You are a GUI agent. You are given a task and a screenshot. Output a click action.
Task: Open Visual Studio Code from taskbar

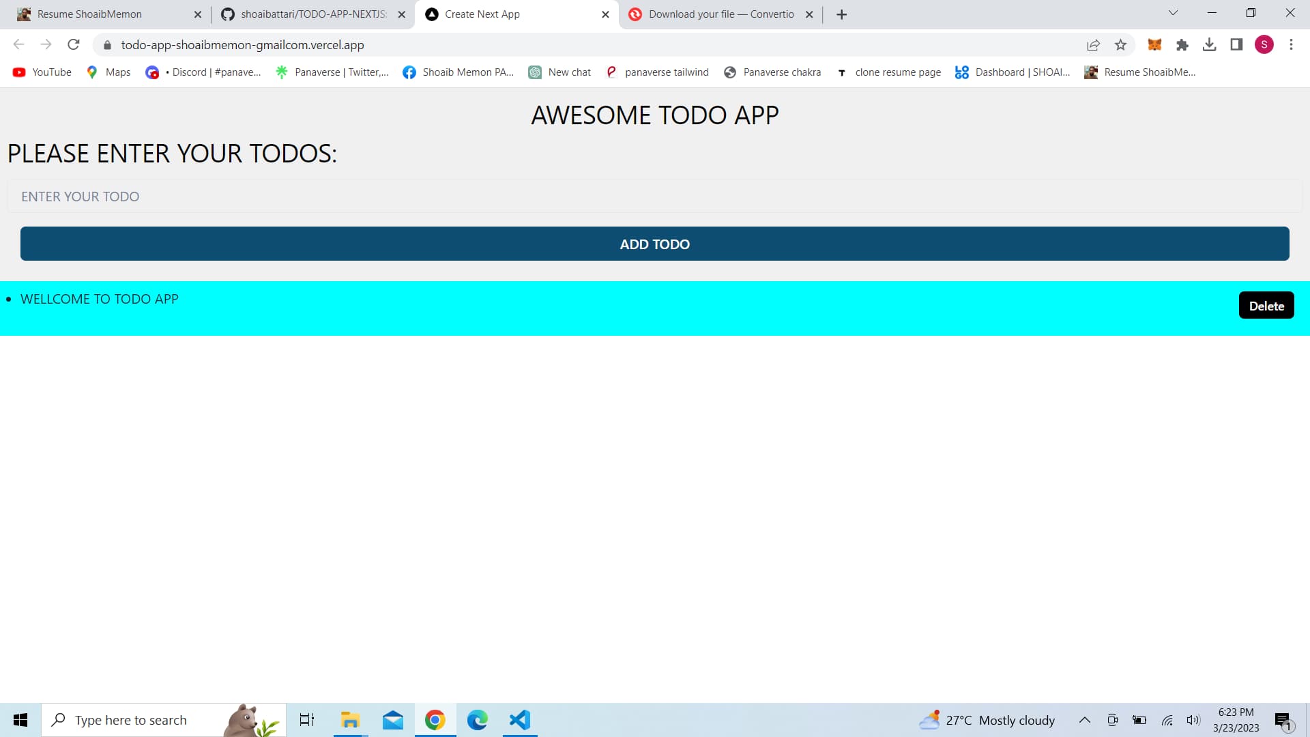pyautogui.click(x=520, y=720)
